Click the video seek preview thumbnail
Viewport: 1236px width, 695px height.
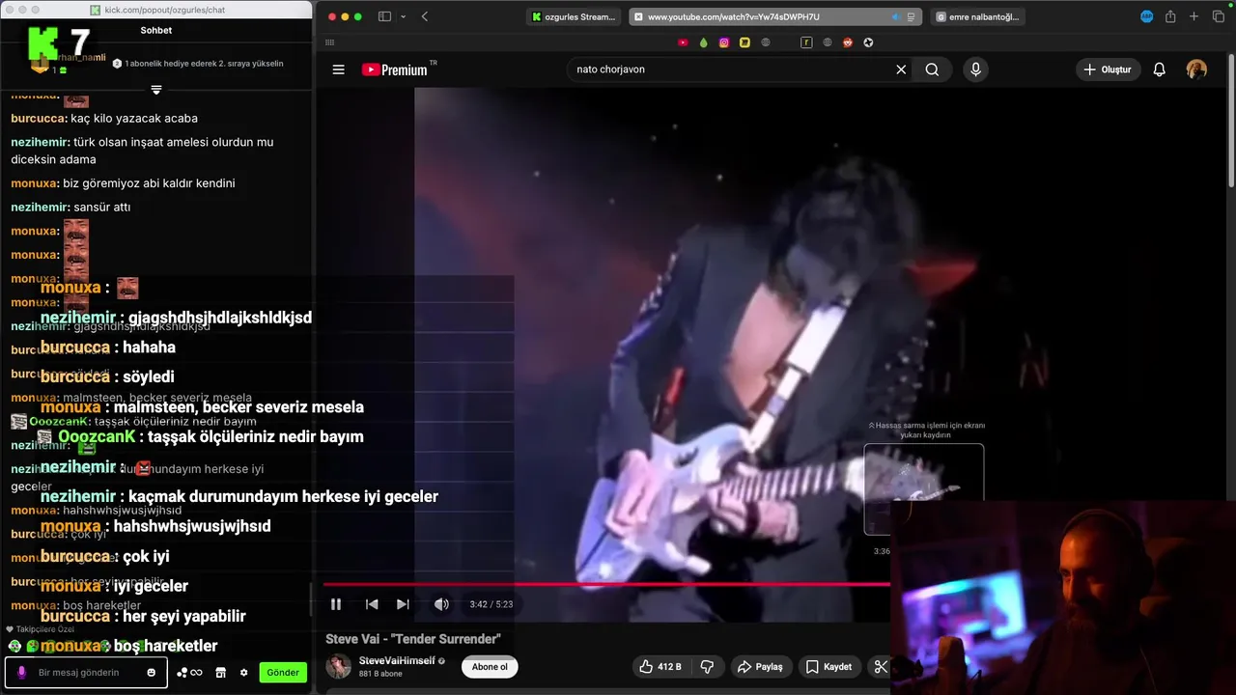[x=924, y=489]
